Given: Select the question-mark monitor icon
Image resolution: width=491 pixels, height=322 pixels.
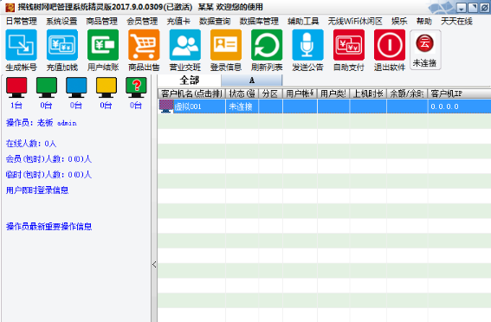Looking at the screenshot, I should coord(136,87).
